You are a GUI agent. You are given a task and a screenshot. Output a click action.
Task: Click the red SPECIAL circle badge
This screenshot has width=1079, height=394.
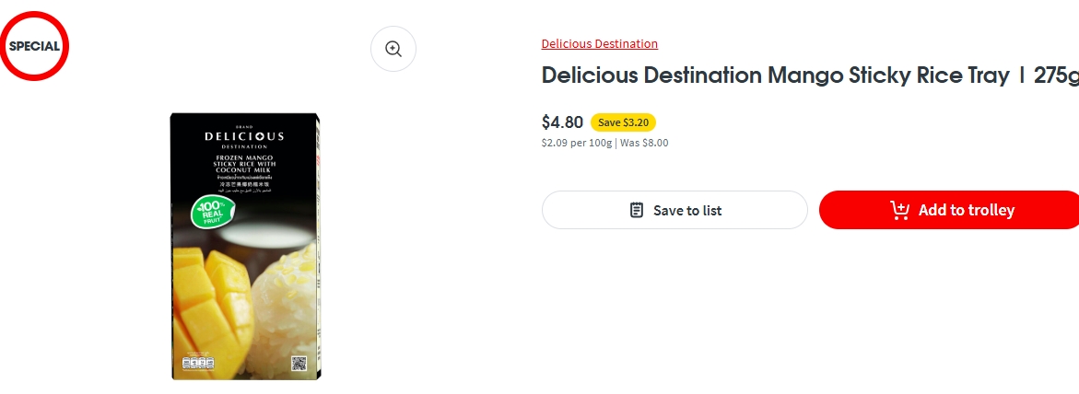pyautogui.click(x=34, y=46)
